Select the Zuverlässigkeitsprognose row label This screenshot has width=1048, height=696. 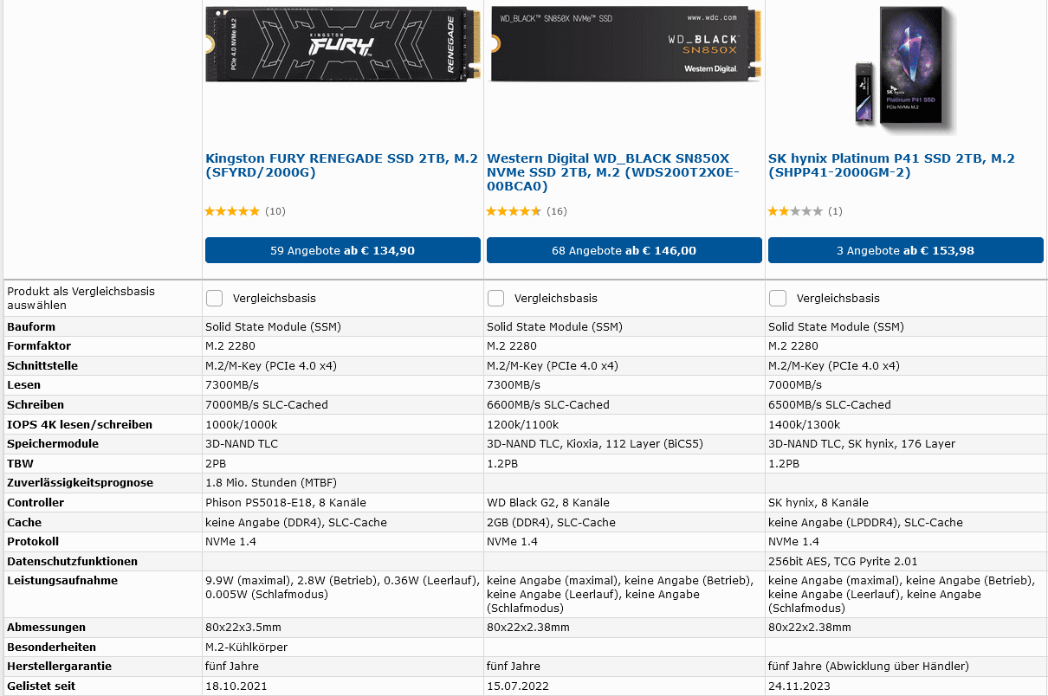(81, 482)
